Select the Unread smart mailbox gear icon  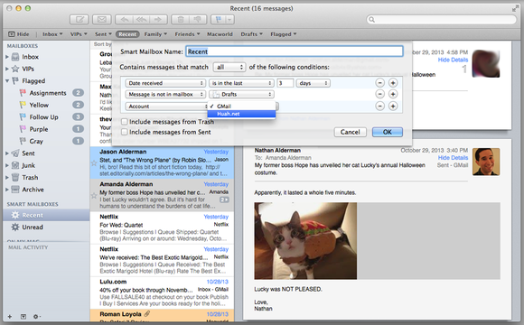(15, 227)
